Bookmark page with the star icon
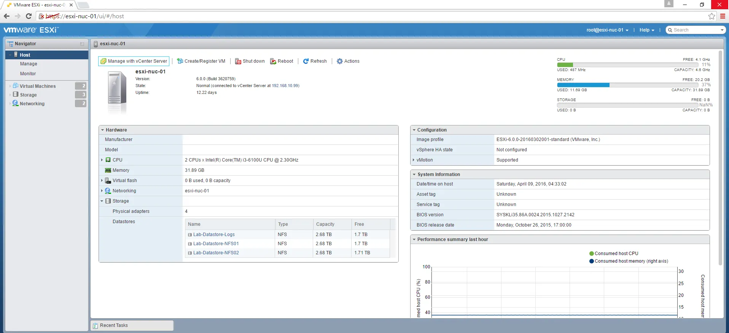Image resolution: width=729 pixels, height=333 pixels. click(711, 16)
